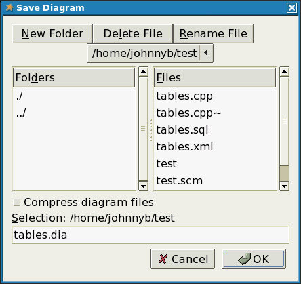Click Folders list scroll up arrow
This screenshot has height=284, width=301.
143,72
